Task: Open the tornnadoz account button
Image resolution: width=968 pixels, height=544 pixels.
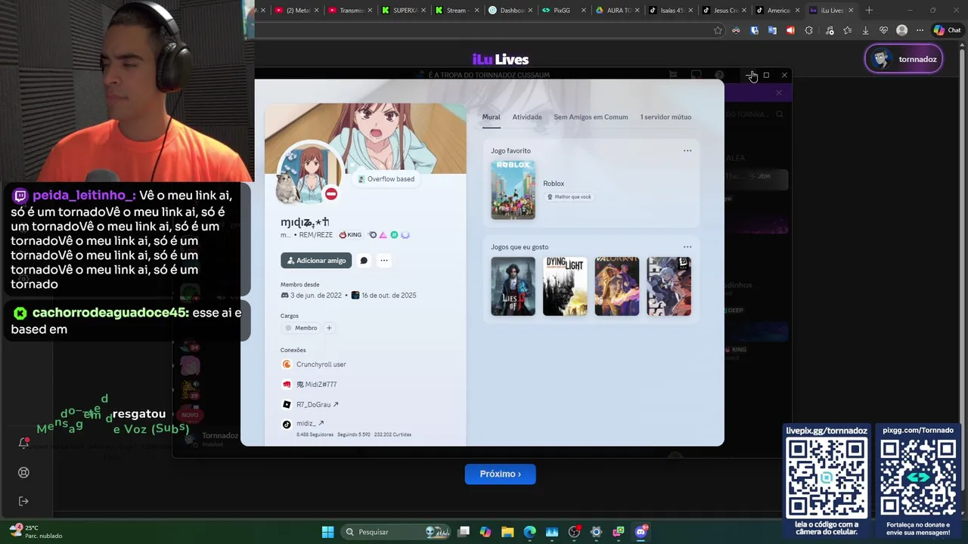Action: coord(904,59)
